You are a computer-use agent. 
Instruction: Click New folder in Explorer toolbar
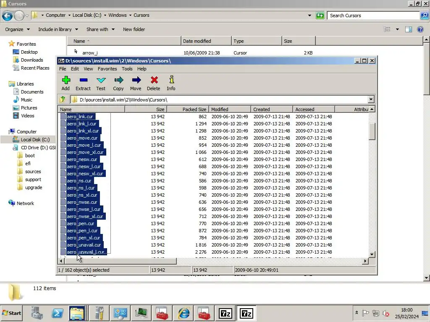point(134,29)
